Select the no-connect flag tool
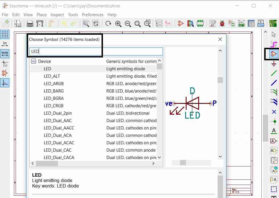279x198 pixels. coord(274,112)
